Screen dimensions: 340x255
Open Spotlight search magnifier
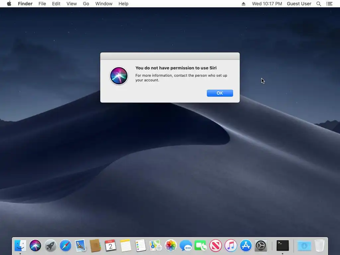(318, 4)
